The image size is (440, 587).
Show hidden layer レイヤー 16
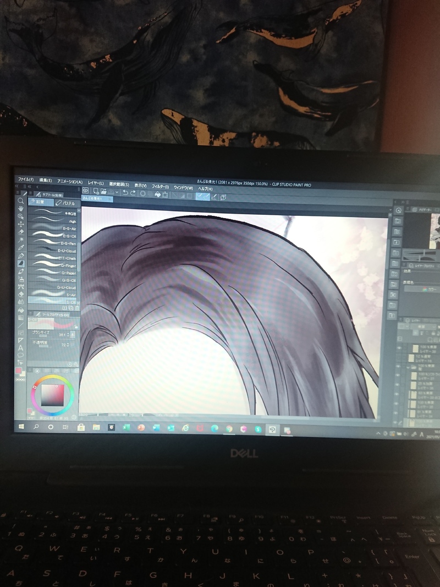pos(399,358)
